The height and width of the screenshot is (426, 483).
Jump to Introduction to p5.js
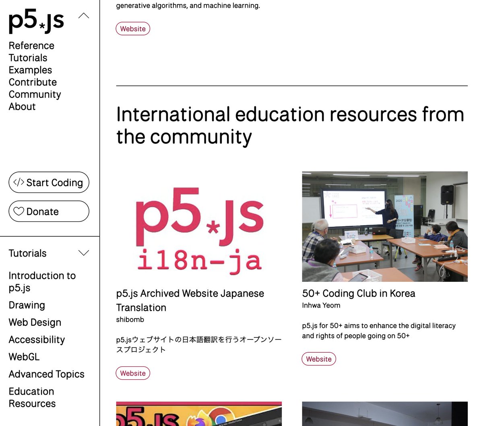42,281
